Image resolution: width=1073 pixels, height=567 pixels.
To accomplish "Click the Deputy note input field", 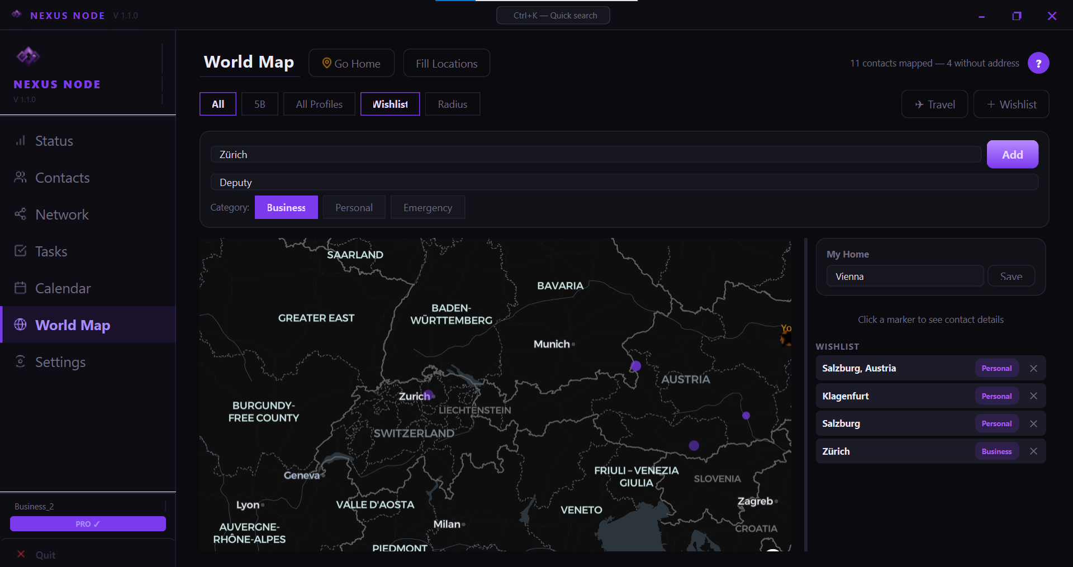I will [x=624, y=182].
